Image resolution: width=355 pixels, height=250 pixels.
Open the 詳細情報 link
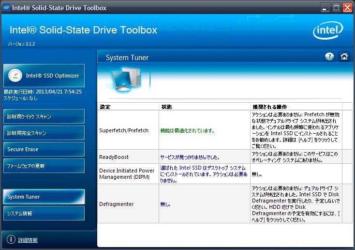[28, 240]
